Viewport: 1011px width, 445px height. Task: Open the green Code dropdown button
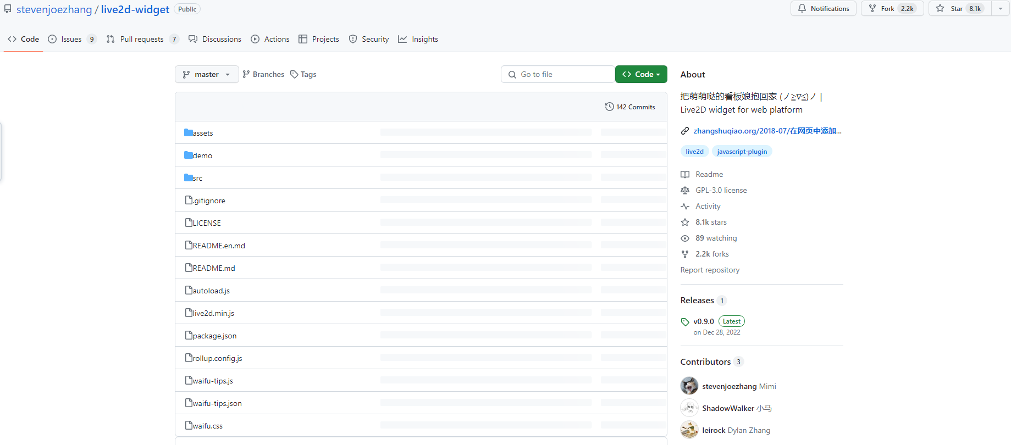pos(641,74)
